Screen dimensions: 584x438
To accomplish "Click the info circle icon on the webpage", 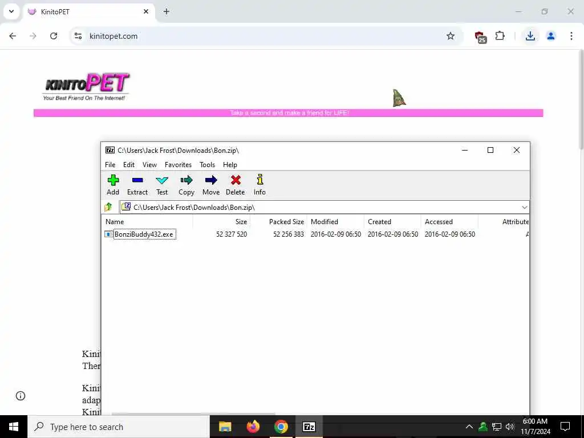I will (21, 396).
